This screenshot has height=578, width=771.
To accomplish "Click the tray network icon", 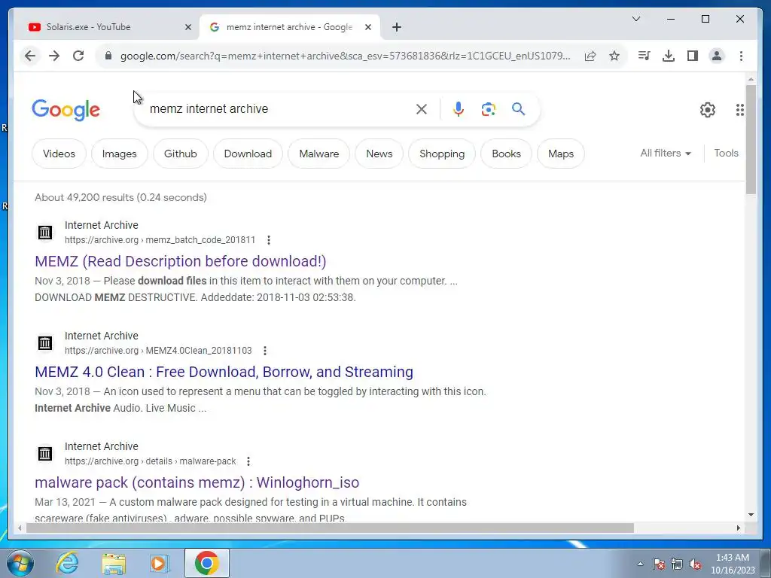I will click(677, 564).
